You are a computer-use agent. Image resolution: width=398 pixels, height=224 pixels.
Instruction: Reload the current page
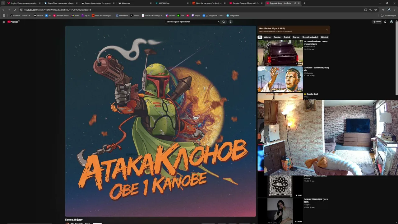(x=14, y=10)
